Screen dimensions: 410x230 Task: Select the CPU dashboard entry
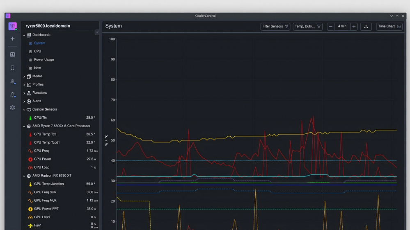(37, 52)
